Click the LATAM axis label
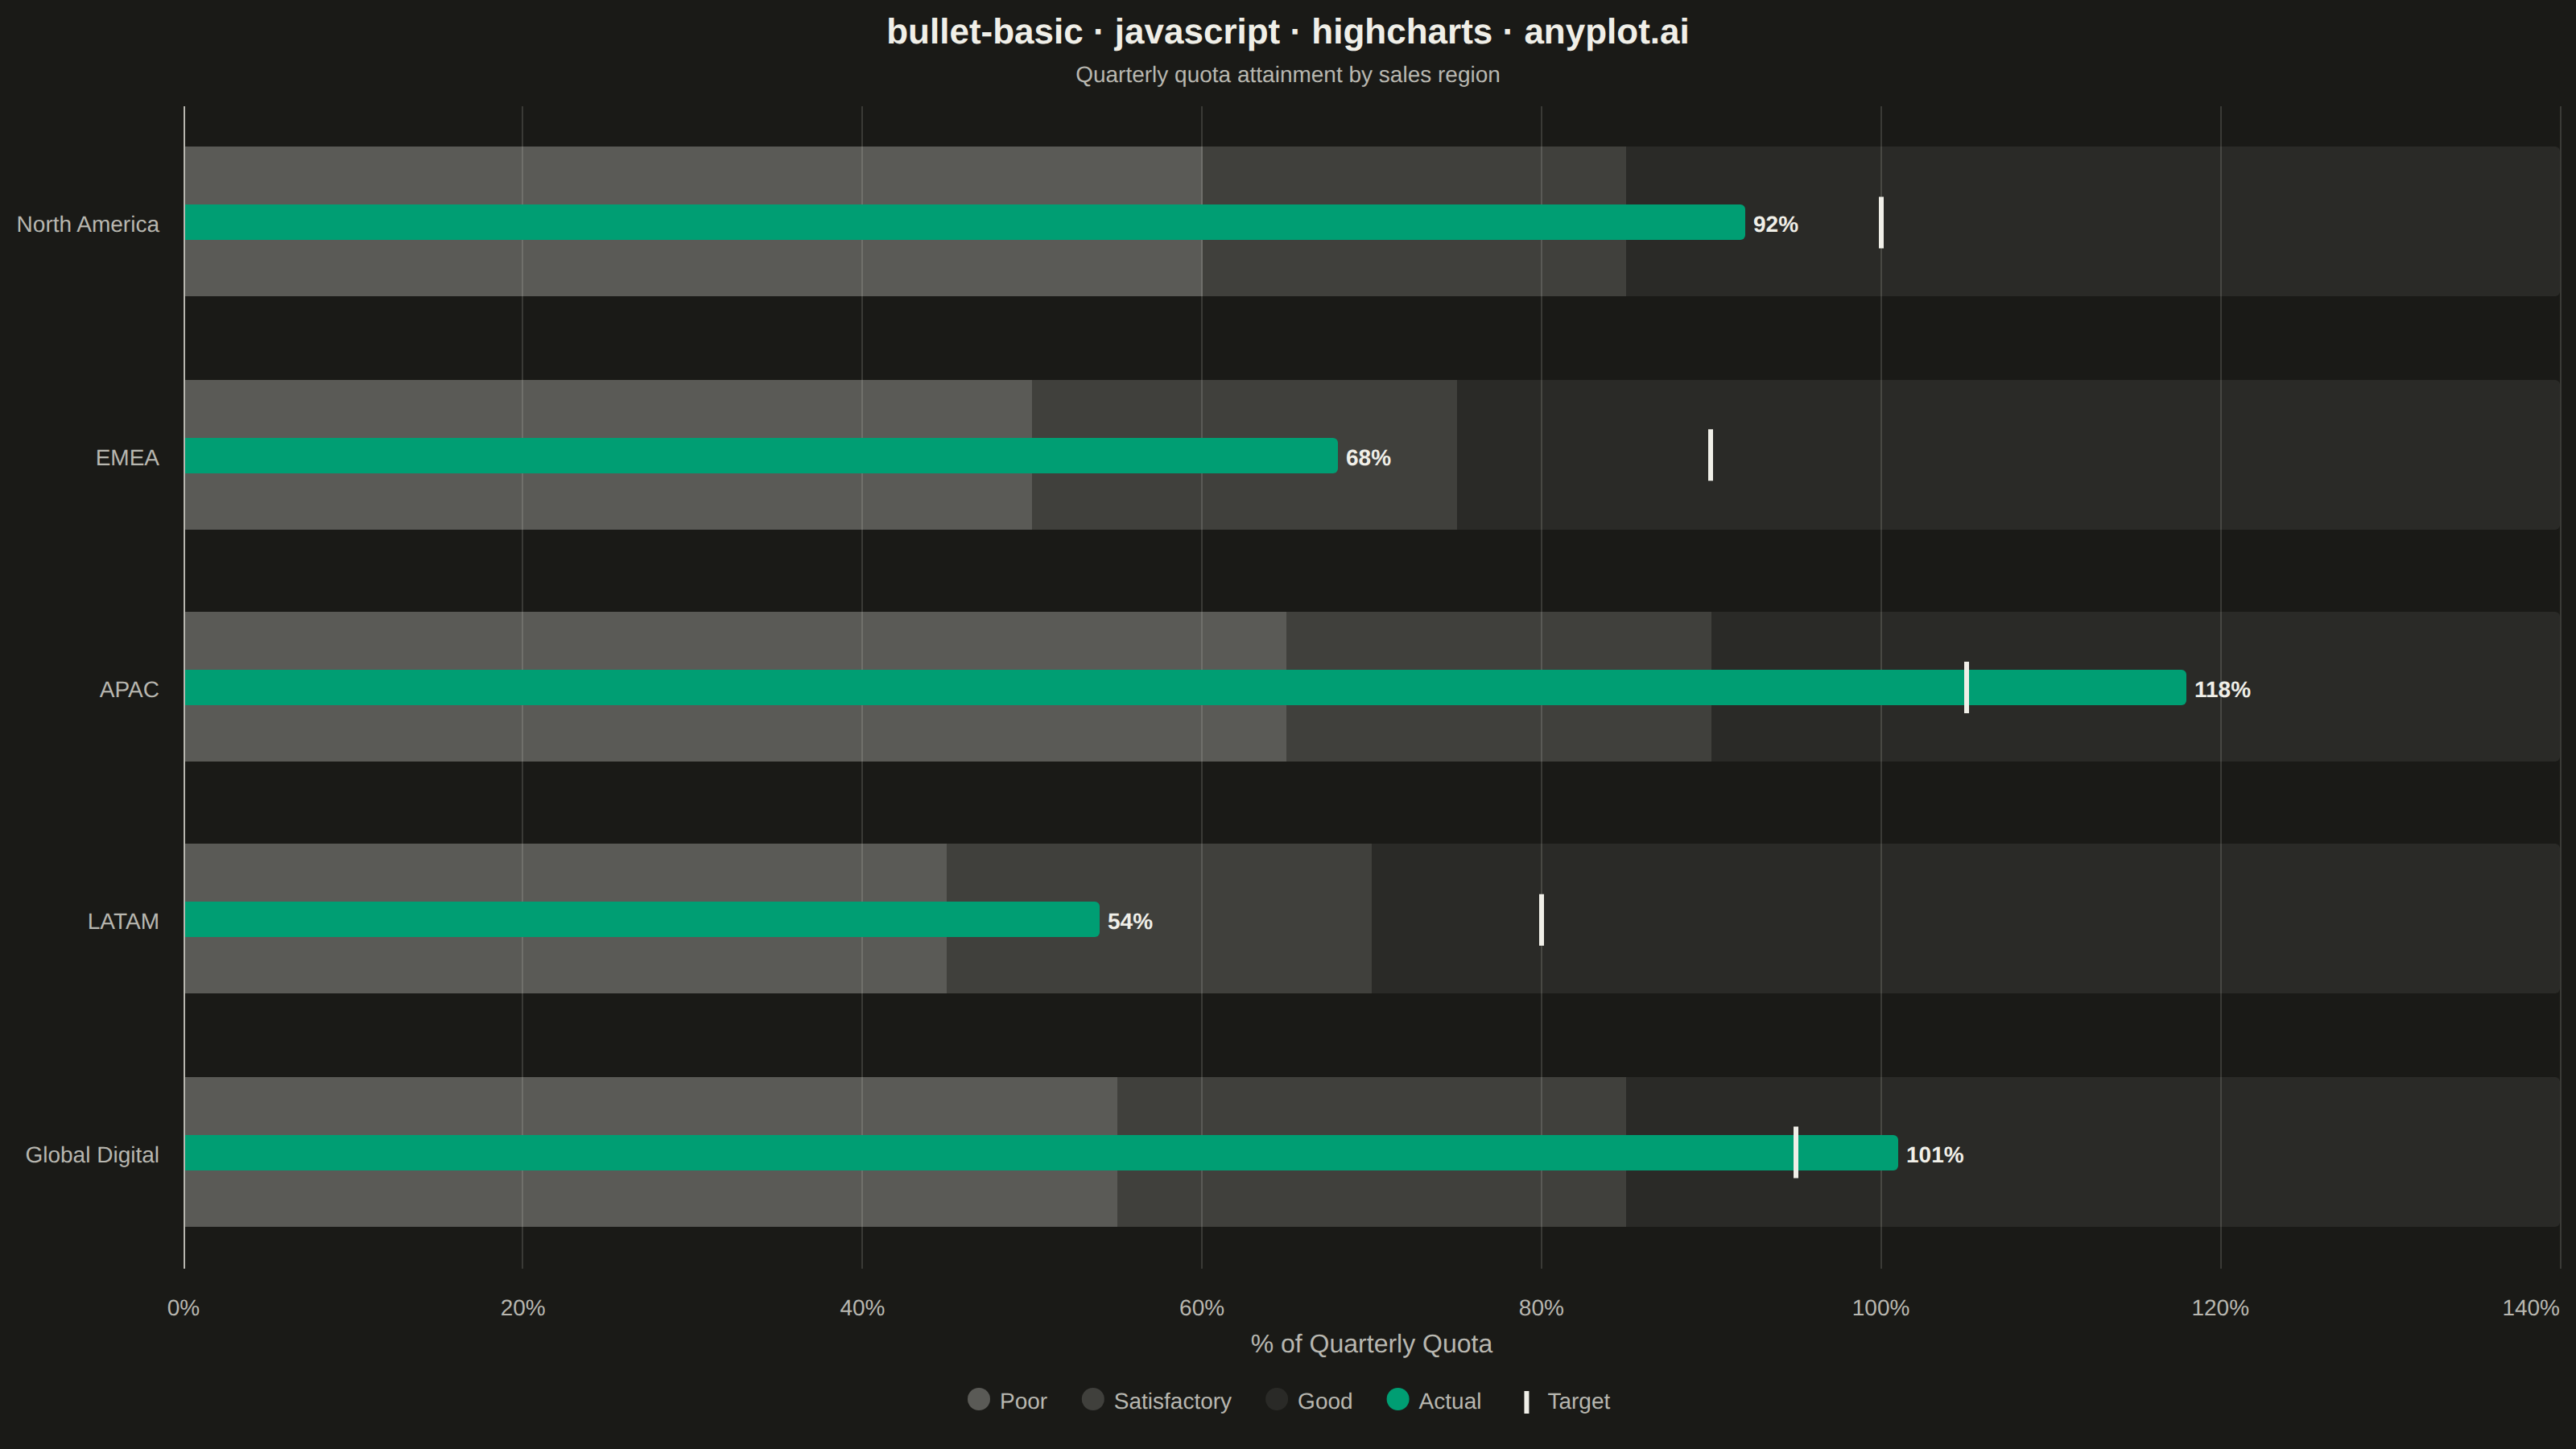 pos(123,921)
